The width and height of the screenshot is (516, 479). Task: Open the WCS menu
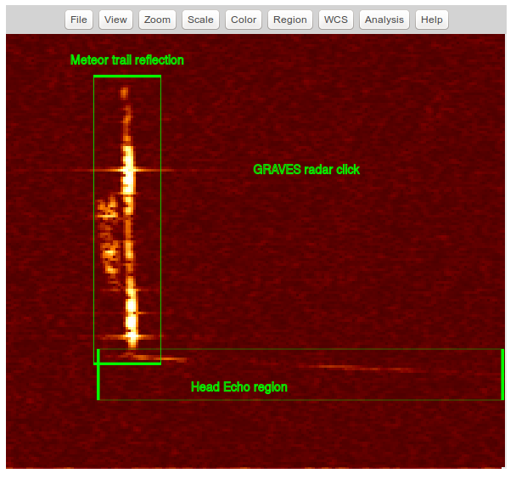tap(336, 20)
